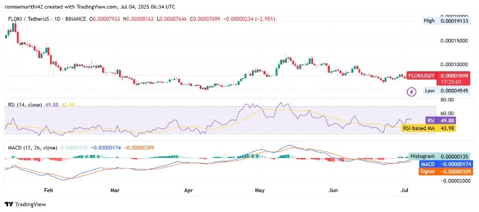Click the May label on time axis
Screen dimensions: 479x212
pyautogui.click(x=260, y=191)
